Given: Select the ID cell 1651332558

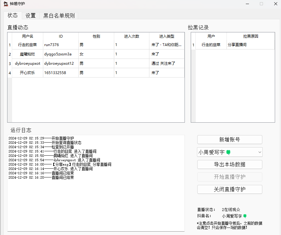Looking at the screenshot, I should [x=61, y=73].
